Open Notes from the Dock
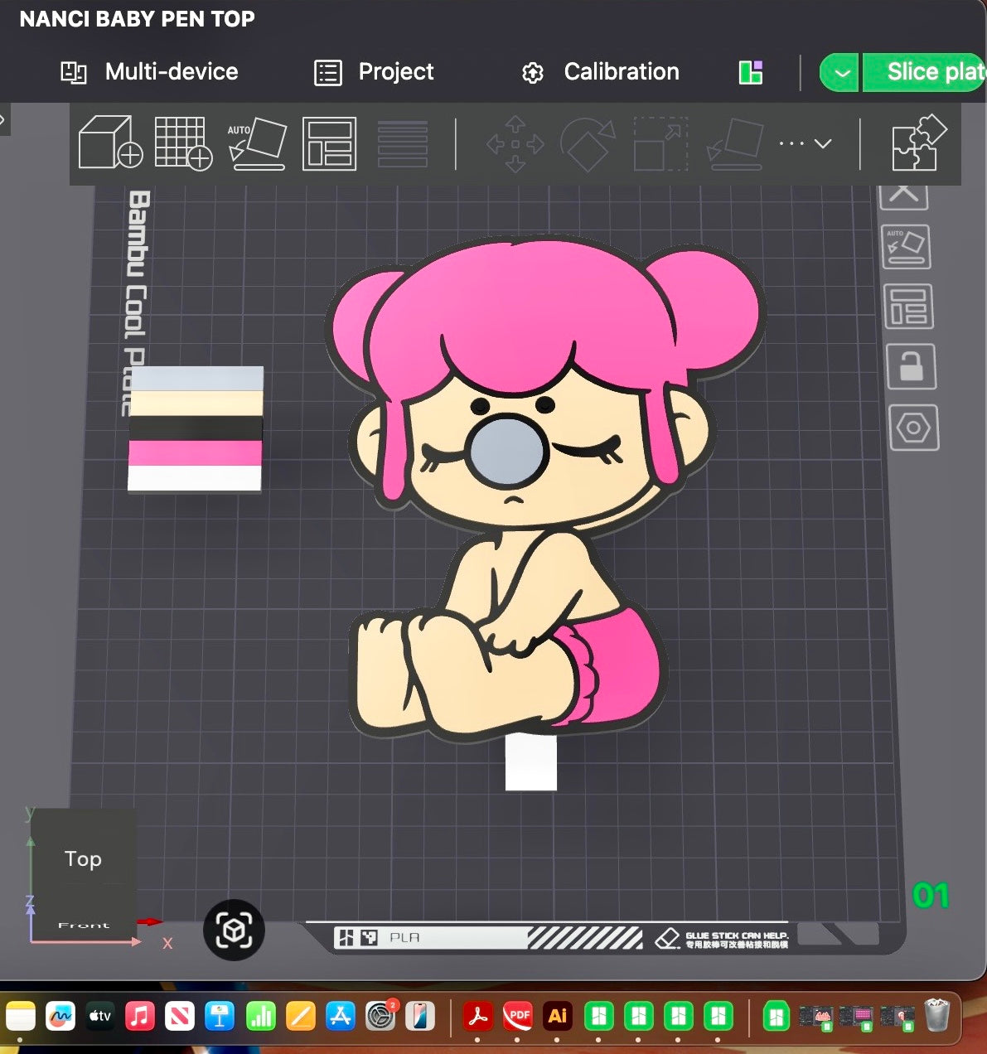 [20, 1017]
